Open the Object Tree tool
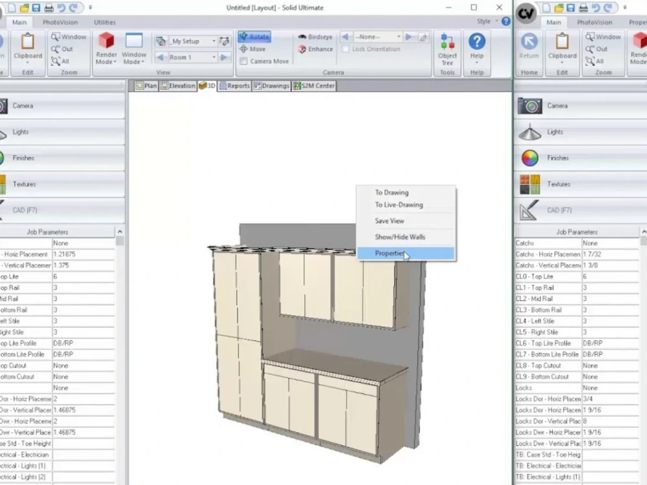The width and height of the screenshot is (647, 485). (x=447, y=49)
